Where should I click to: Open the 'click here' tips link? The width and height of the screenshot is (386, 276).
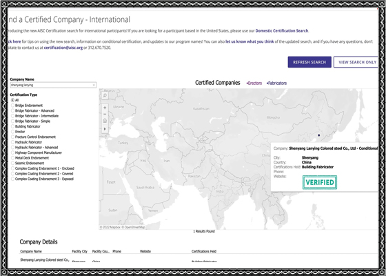14,41
